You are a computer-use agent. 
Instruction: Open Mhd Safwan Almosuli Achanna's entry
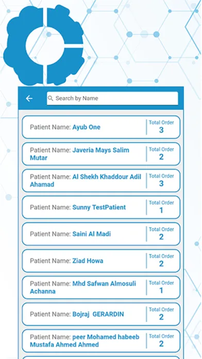click(x=101, y=287)
